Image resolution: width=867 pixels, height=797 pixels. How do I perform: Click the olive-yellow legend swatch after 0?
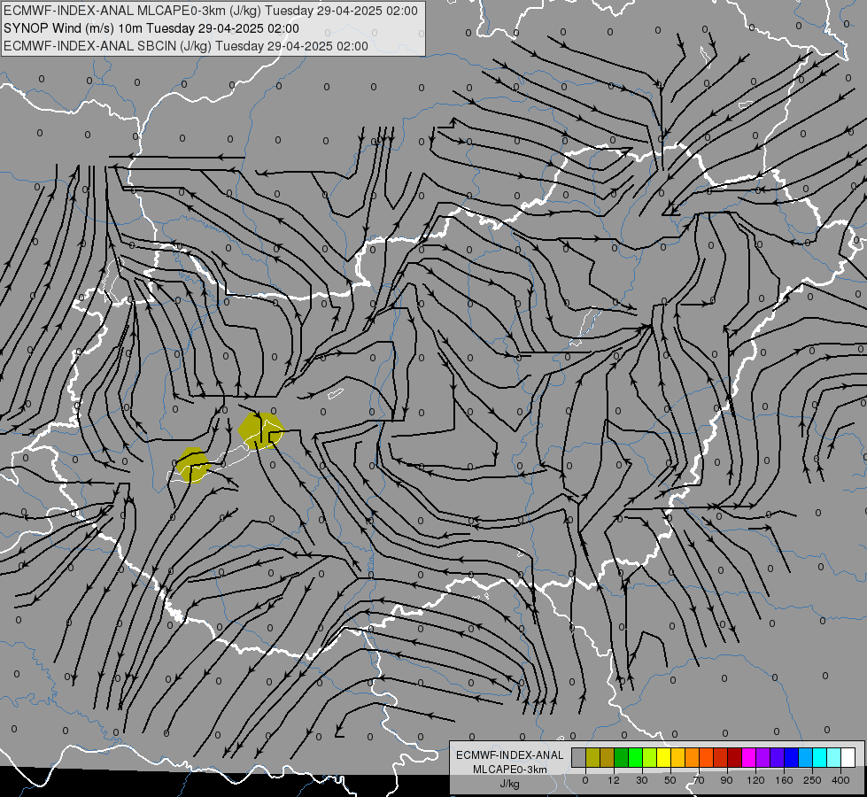pyautogui.click(x=592, y=758)
